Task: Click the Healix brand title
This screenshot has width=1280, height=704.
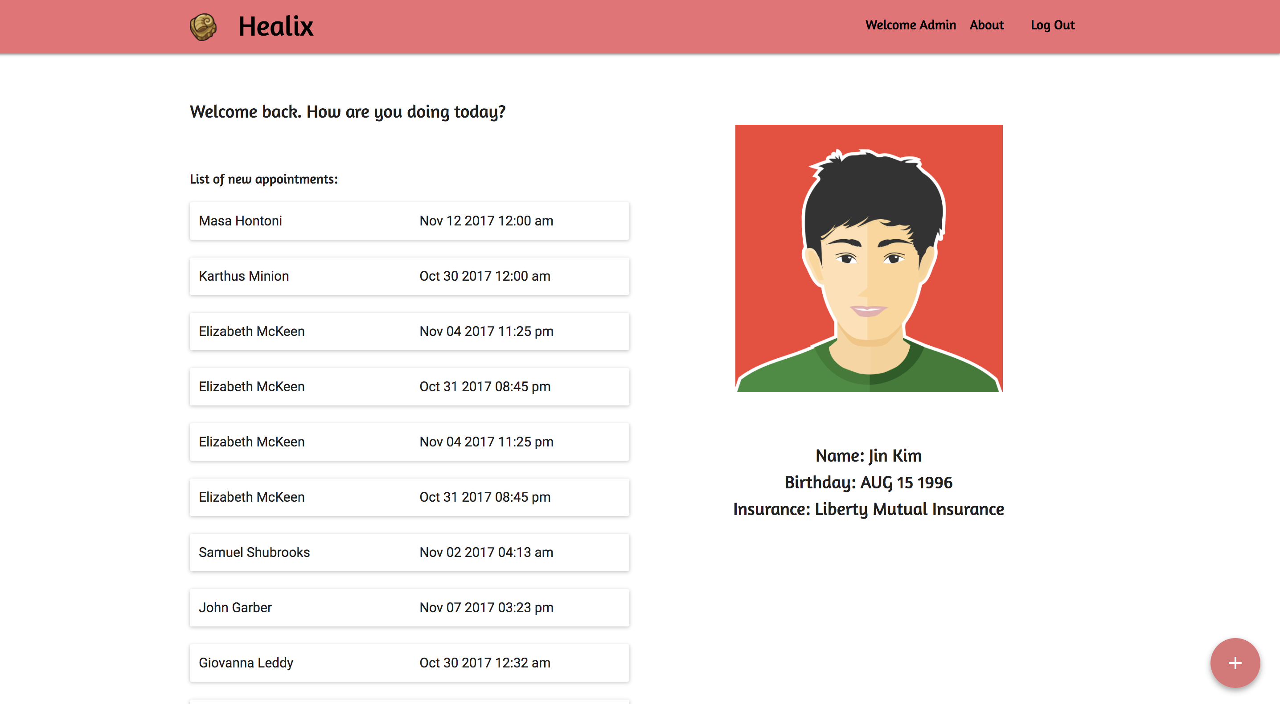Action: point(276,26)
